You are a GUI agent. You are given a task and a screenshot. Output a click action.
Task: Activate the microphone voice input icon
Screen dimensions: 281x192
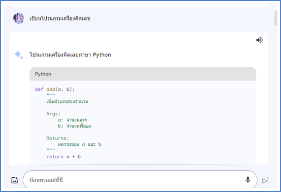[x=248, y=180]
